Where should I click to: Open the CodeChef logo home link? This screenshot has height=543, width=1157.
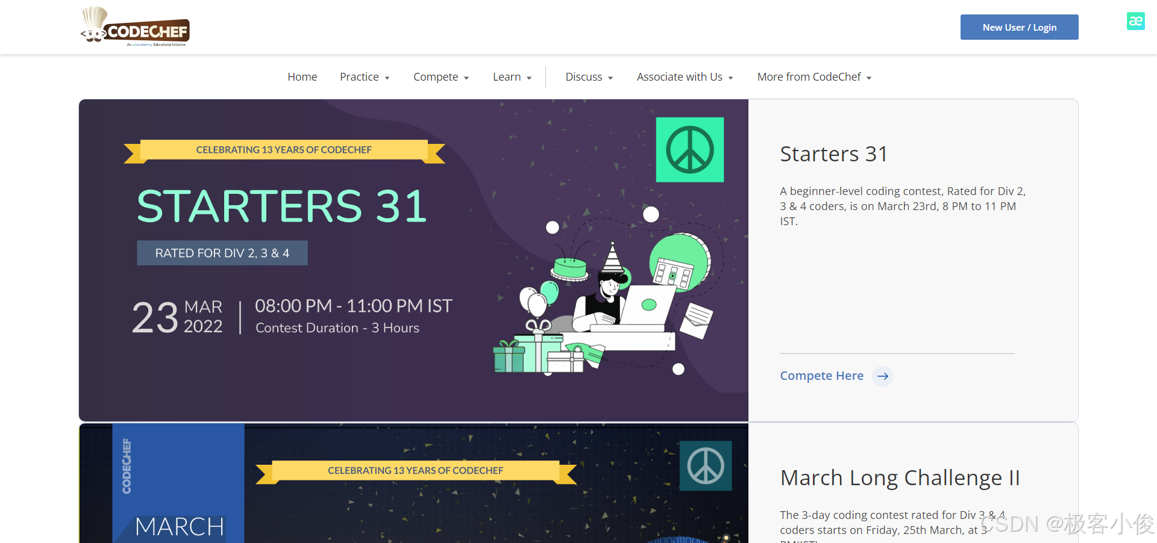(135, 26)
